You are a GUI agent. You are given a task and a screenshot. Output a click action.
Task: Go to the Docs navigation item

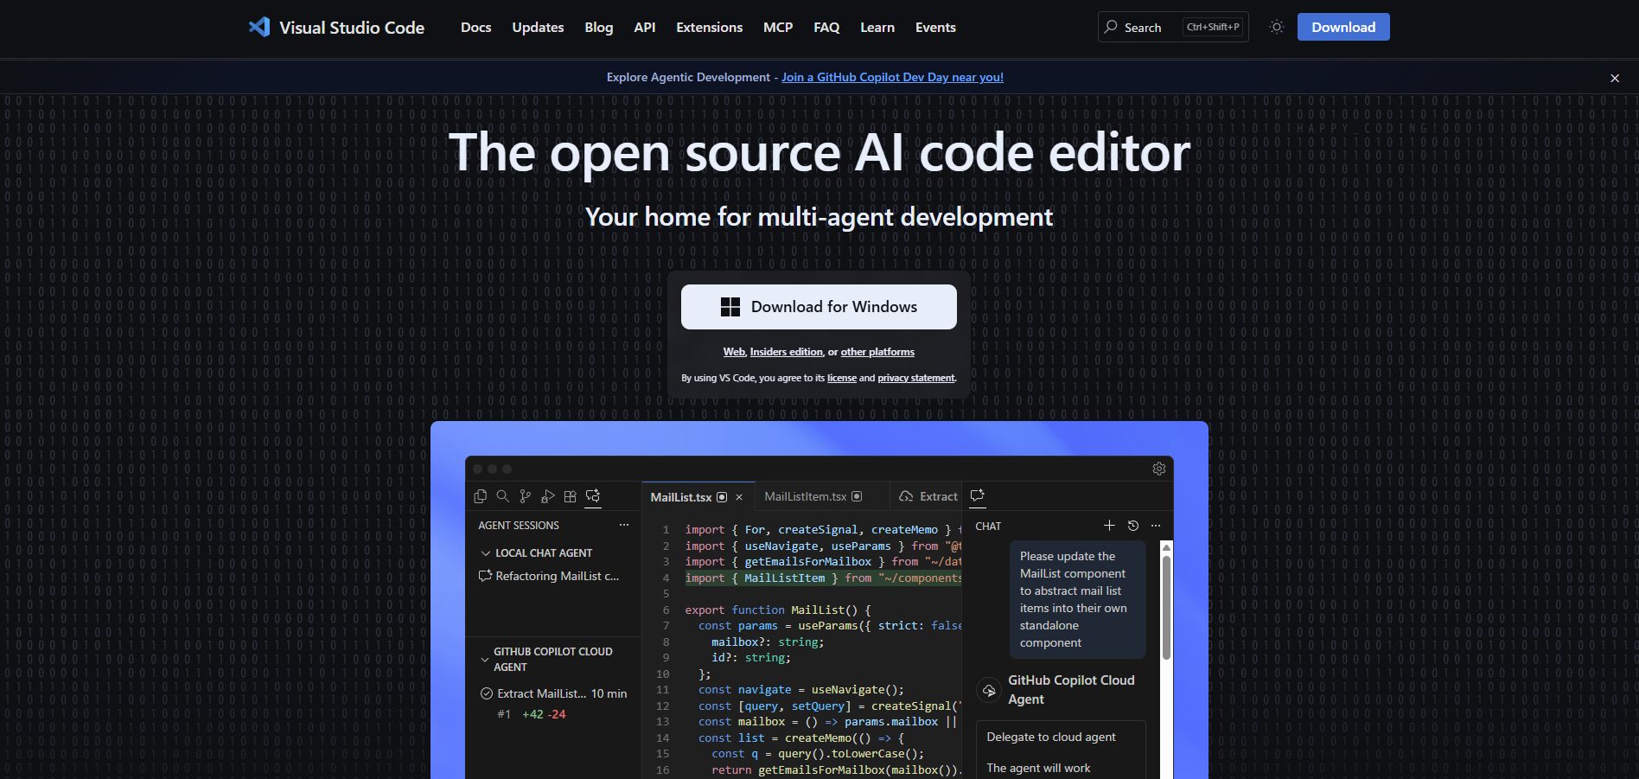[475, 28]
